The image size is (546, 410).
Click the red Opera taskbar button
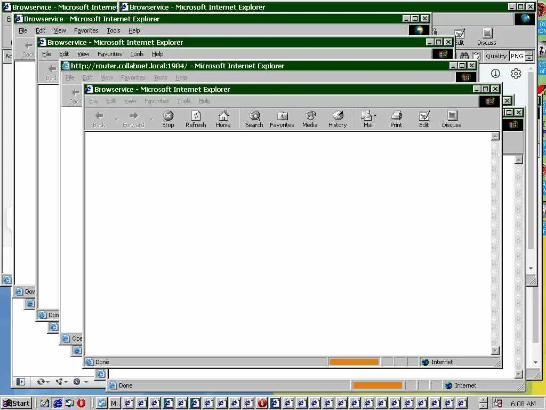[x=262, y=403]
